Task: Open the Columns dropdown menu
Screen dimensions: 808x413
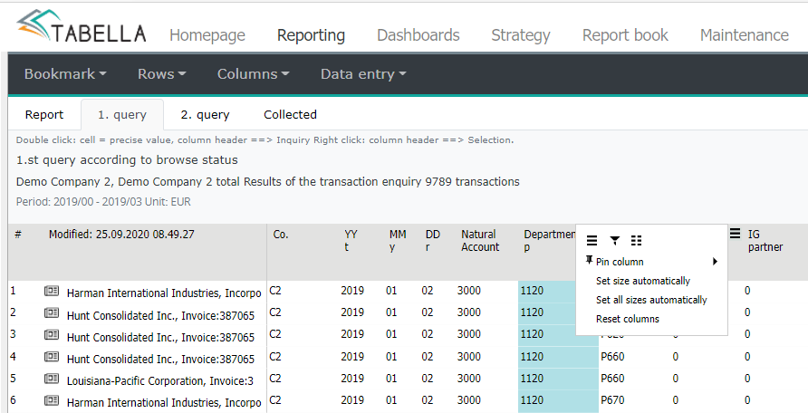Action: (x=253, y=74)
